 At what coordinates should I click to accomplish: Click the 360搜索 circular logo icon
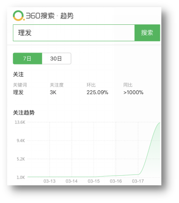19,16
